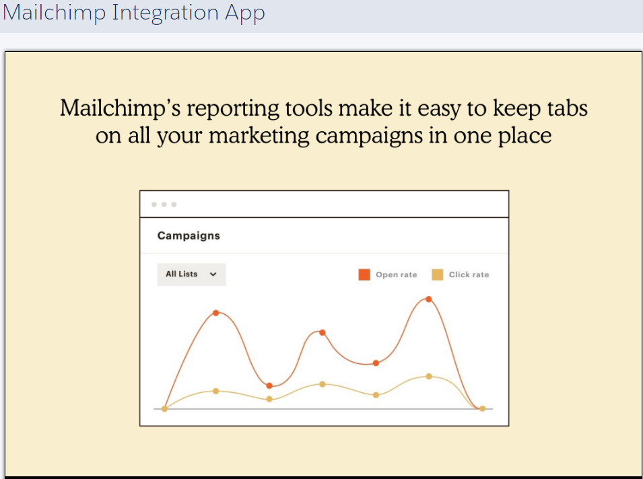Select the middle orange peak data point

click(x=323, y=332)
